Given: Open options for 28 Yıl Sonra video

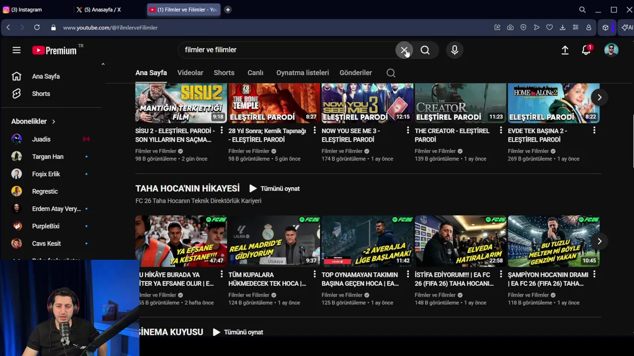Looking at the screenshot, I should tap(315, 131).
